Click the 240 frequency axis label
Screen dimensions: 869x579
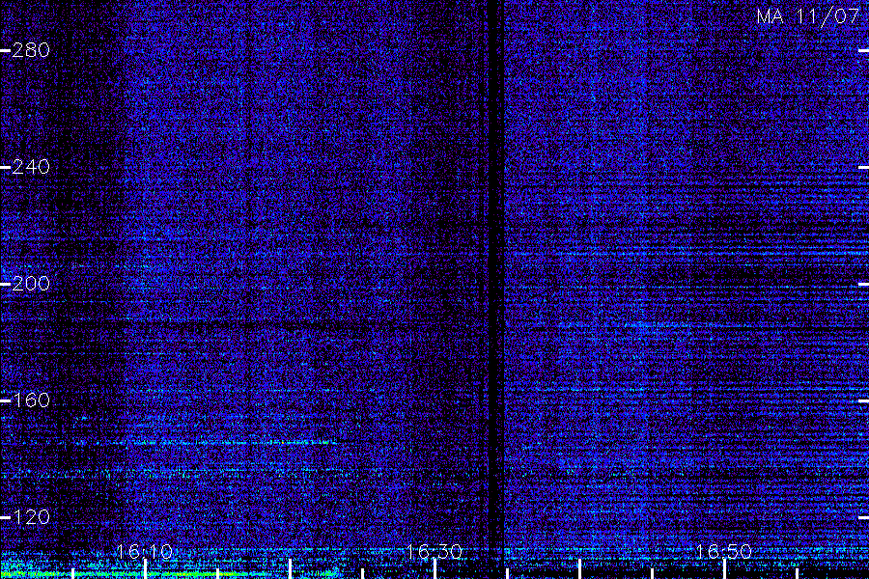tap(31, 167)
